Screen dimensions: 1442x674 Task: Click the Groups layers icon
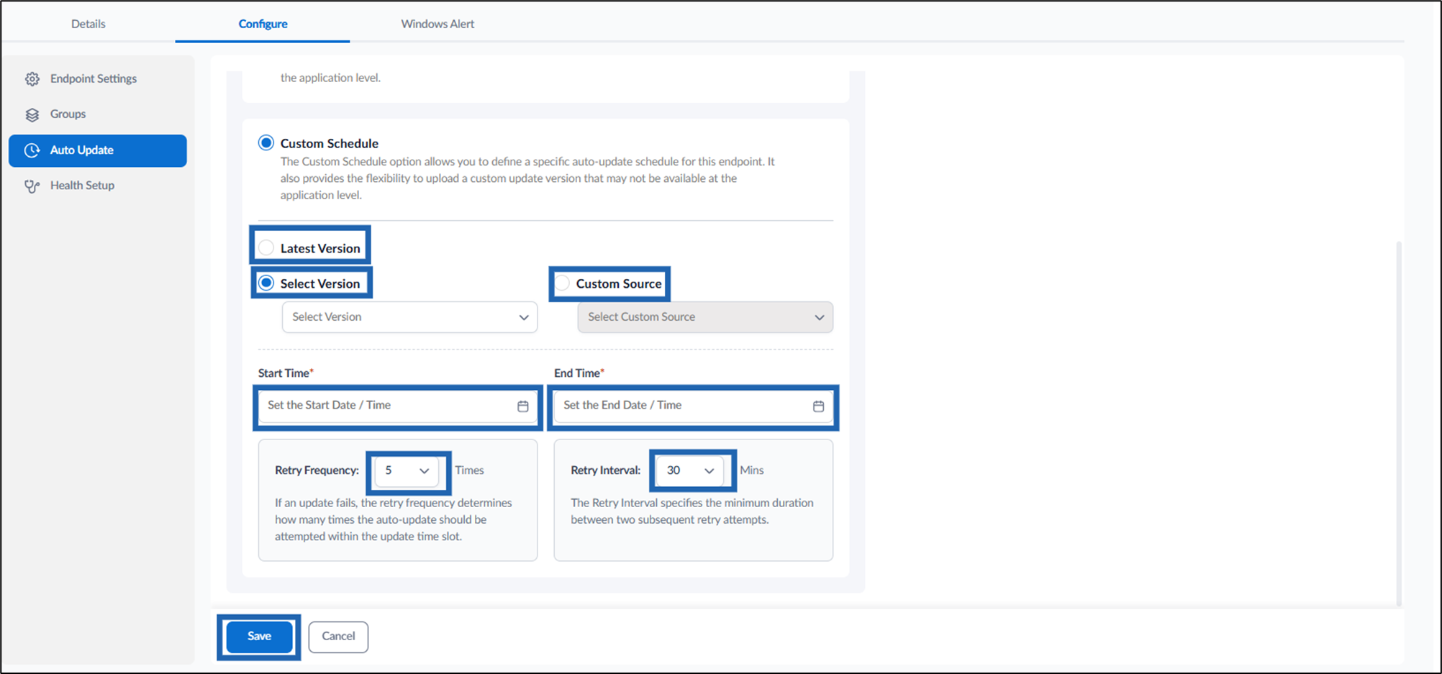click(32, 114)
